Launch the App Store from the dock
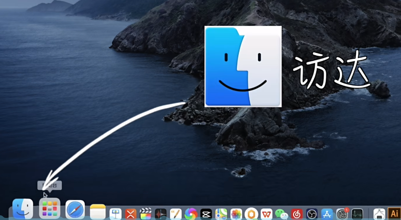The height and width of the screenshot is (220, 401). click(x=327, y=214)
